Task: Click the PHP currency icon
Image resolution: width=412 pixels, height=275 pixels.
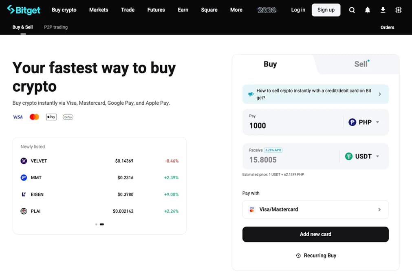Action: tap(352, 122)
